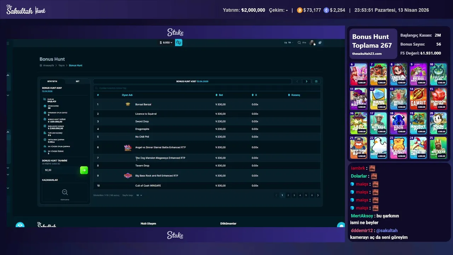453x255 pixels.
Task: Open the Sayfa başı rows-per-page dropdown
Action: (x=139, y=195)
